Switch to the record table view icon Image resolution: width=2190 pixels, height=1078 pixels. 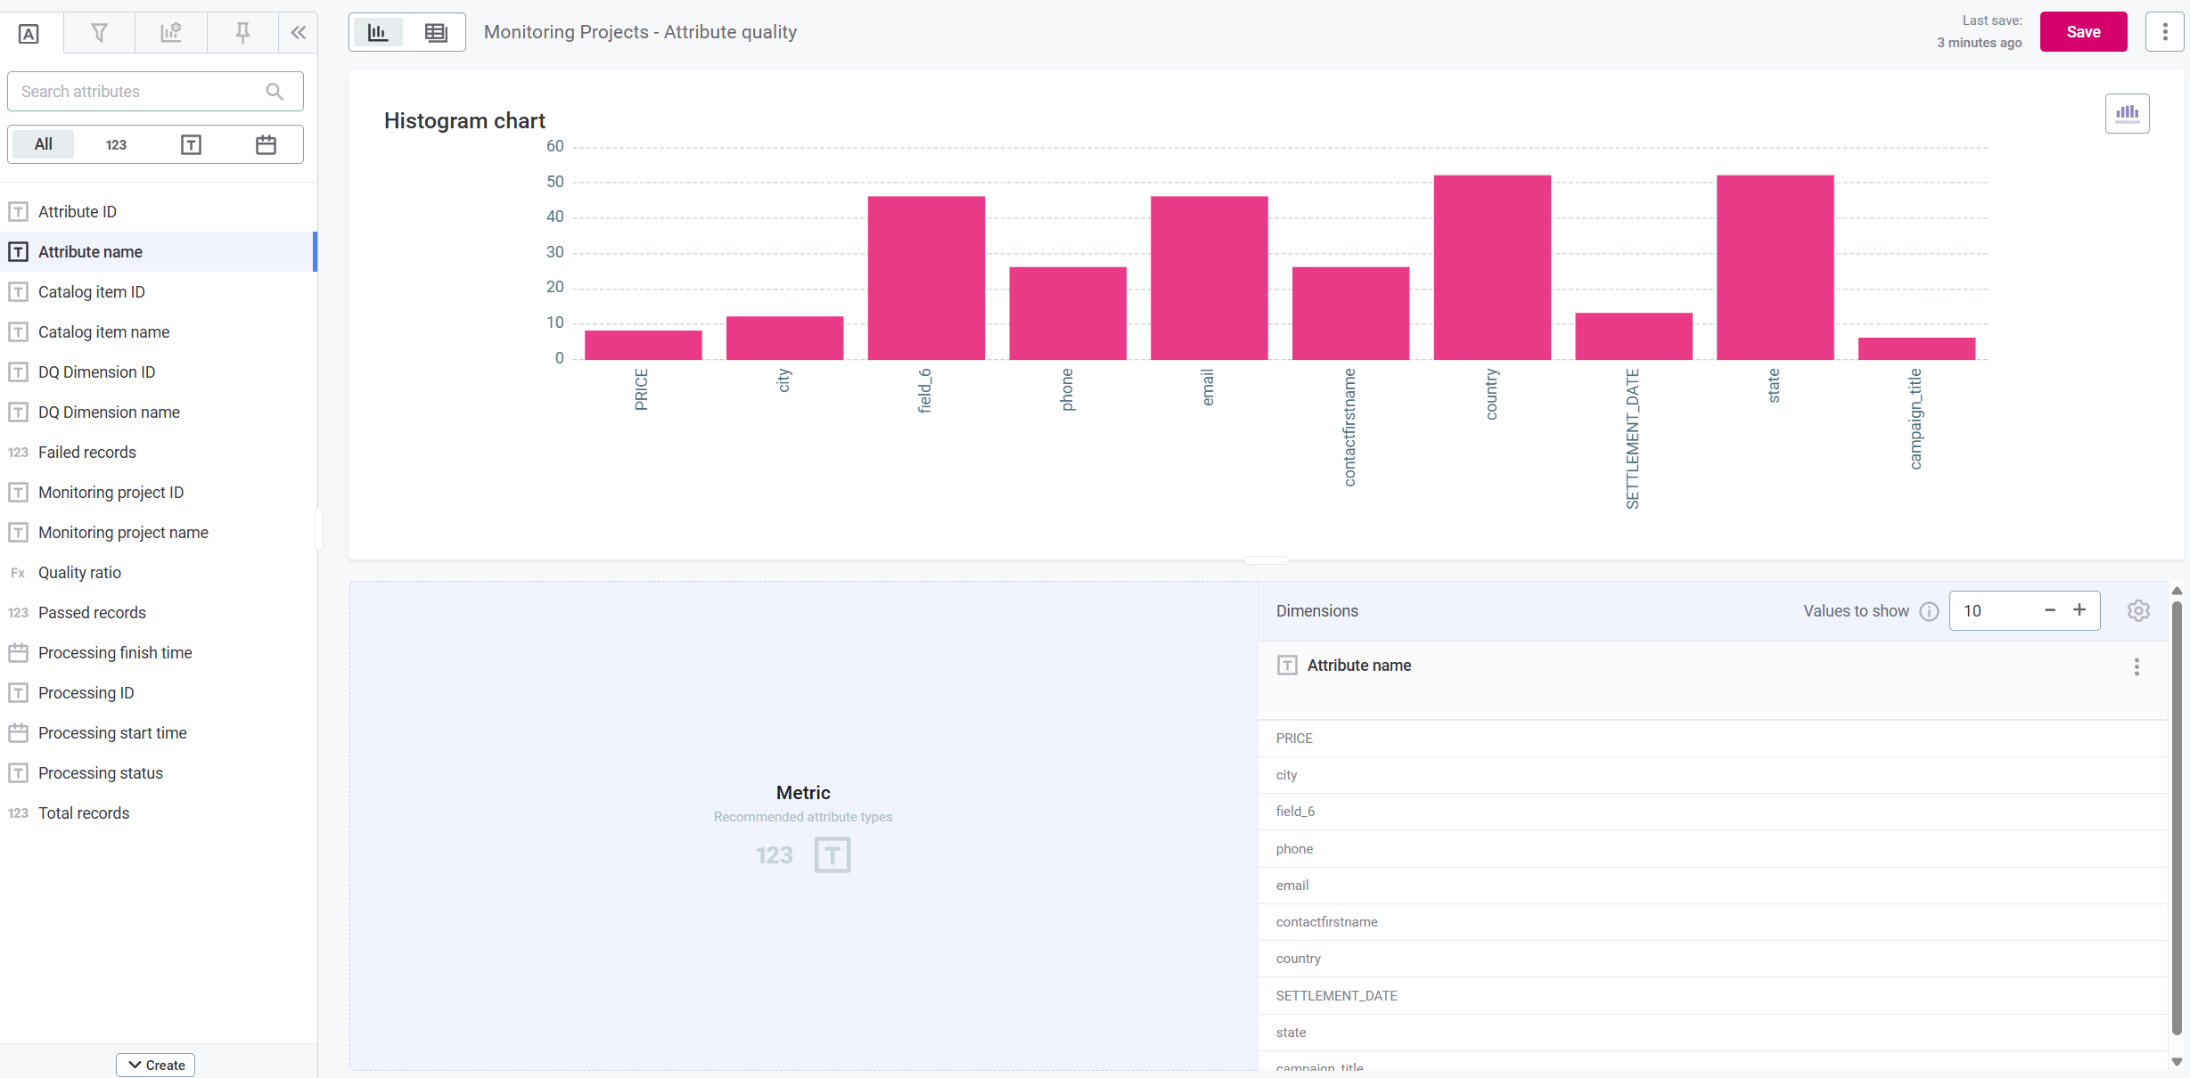435,32
